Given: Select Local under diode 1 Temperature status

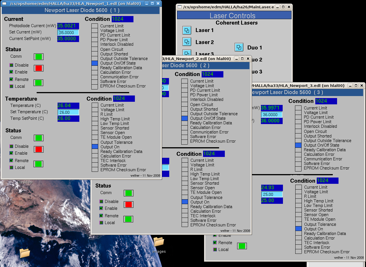Looking at the screenshot, I should click(11, 168).
